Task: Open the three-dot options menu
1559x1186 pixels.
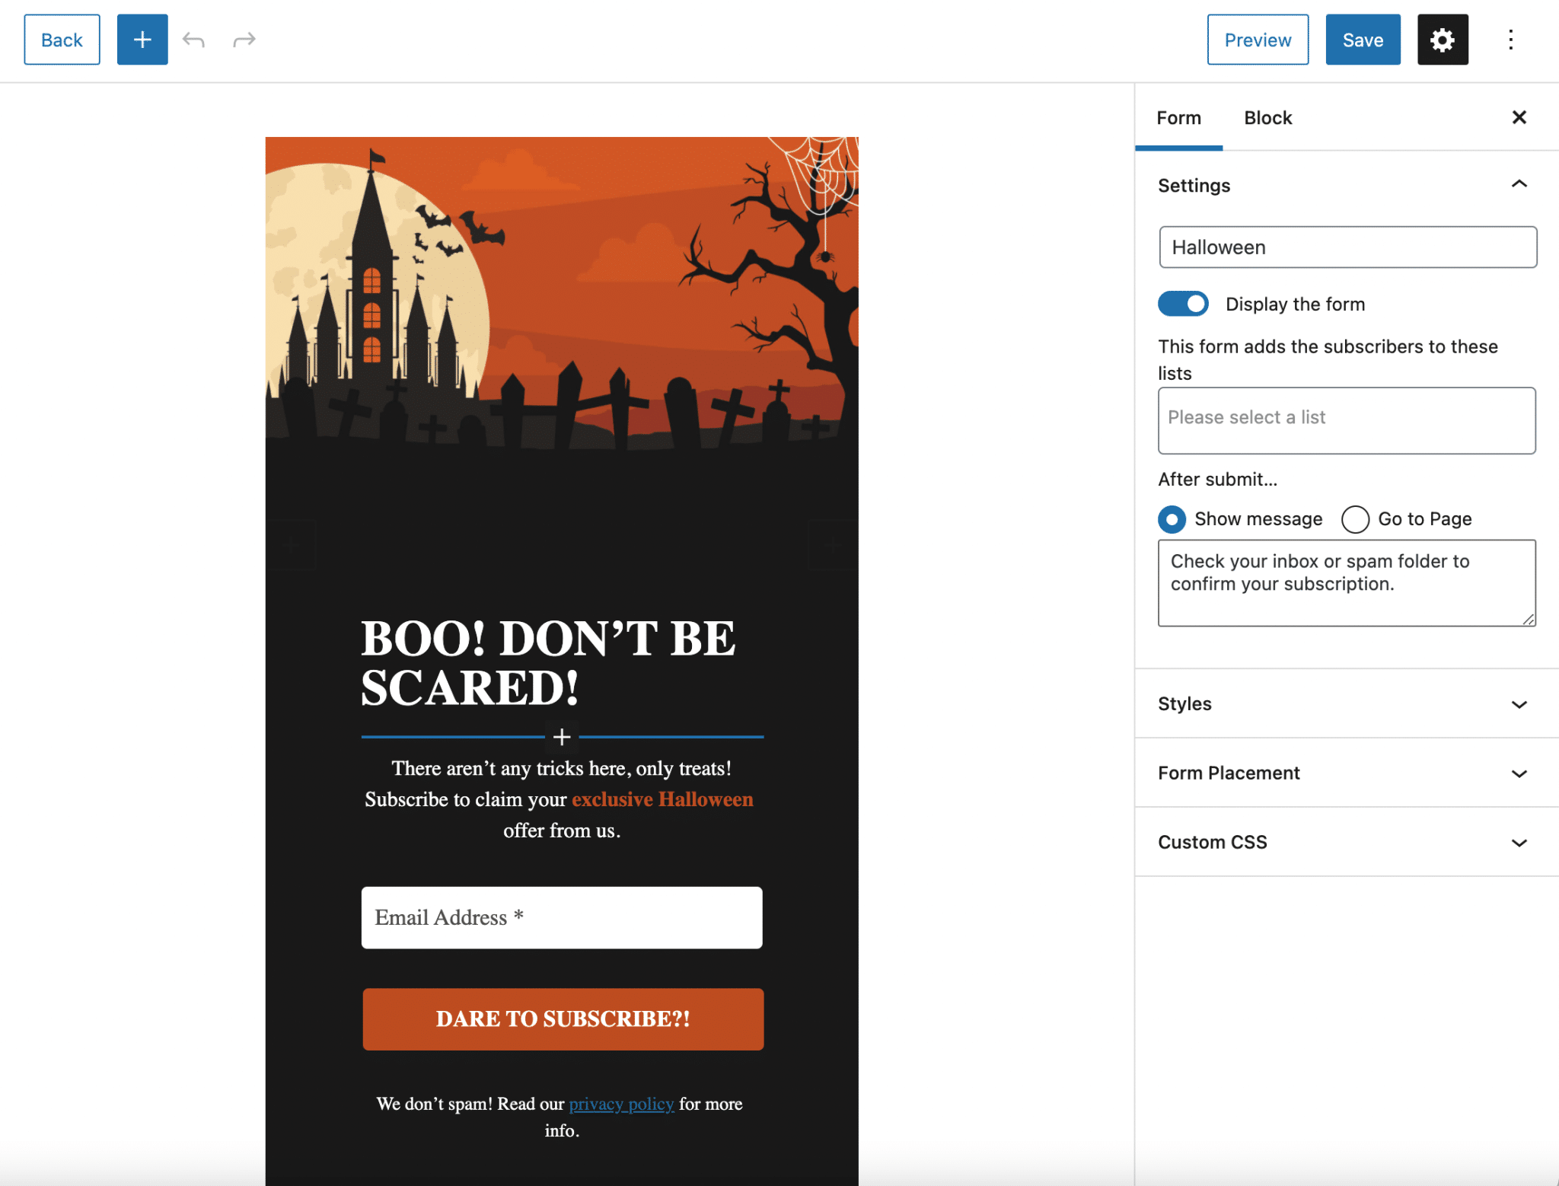Action: (1510, 40)
